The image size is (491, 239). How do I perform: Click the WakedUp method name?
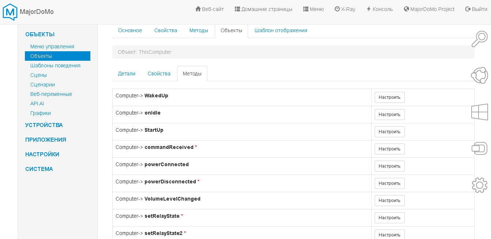coord(156,96)
